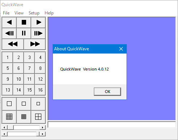This screenshot has height=140, width=178.
Task: Fast forward with double right arrows
Action: tap(35, 44)
